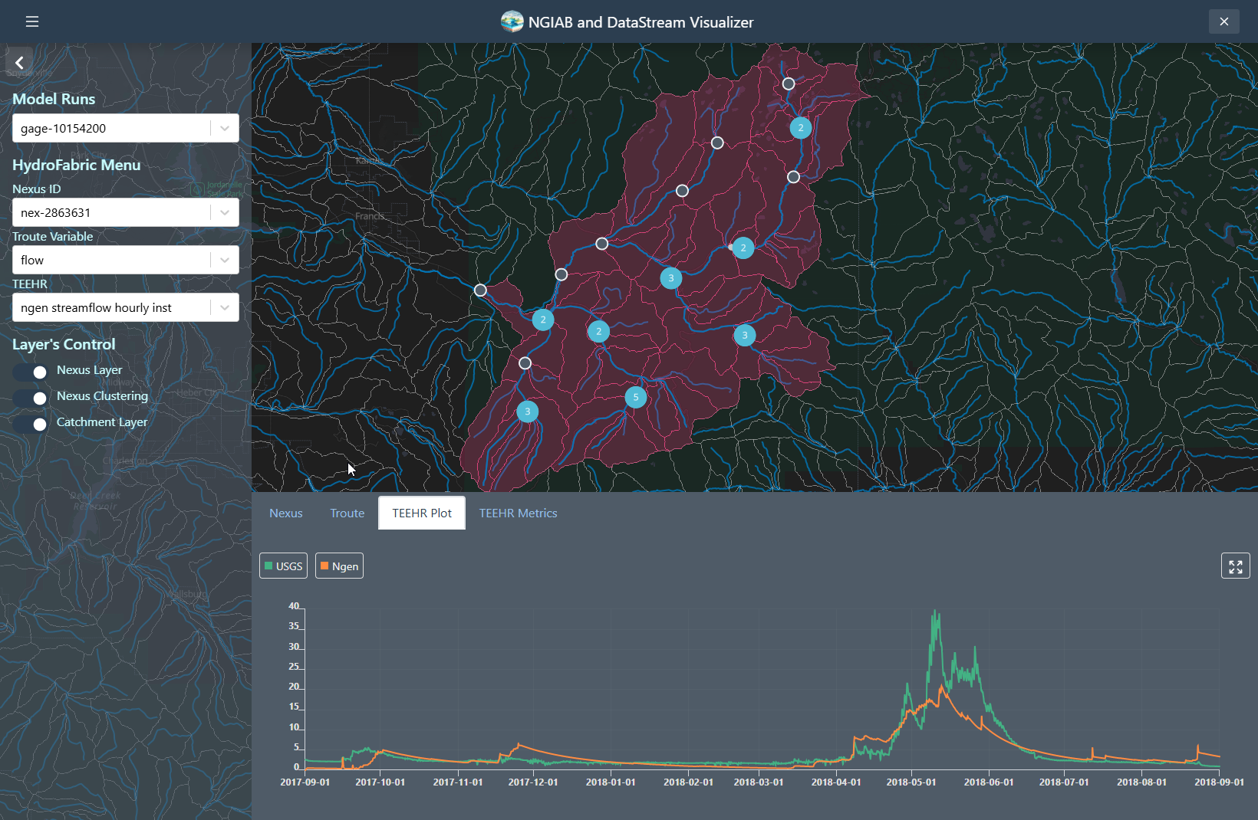This screenshot has height=820, width=1258.
Task: Click the green USGS color swatch
Action: (x=268, y=566)
